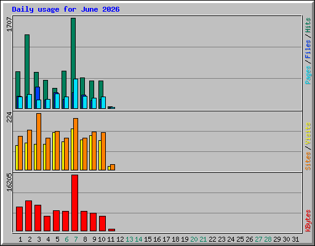This screenshot has height=246, width=315.
Task: Click the "Daily usage for June 2026" title
Action: 66,9
